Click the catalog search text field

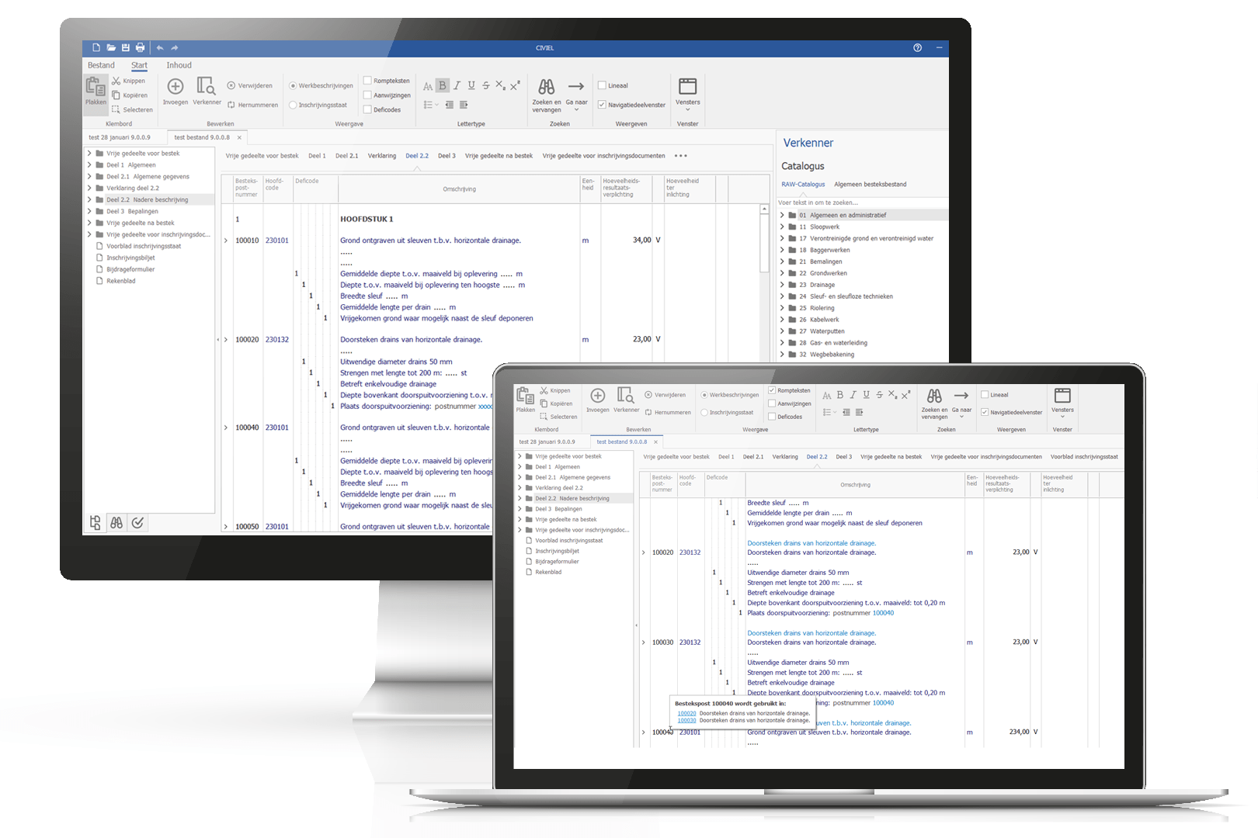[862, 203]
